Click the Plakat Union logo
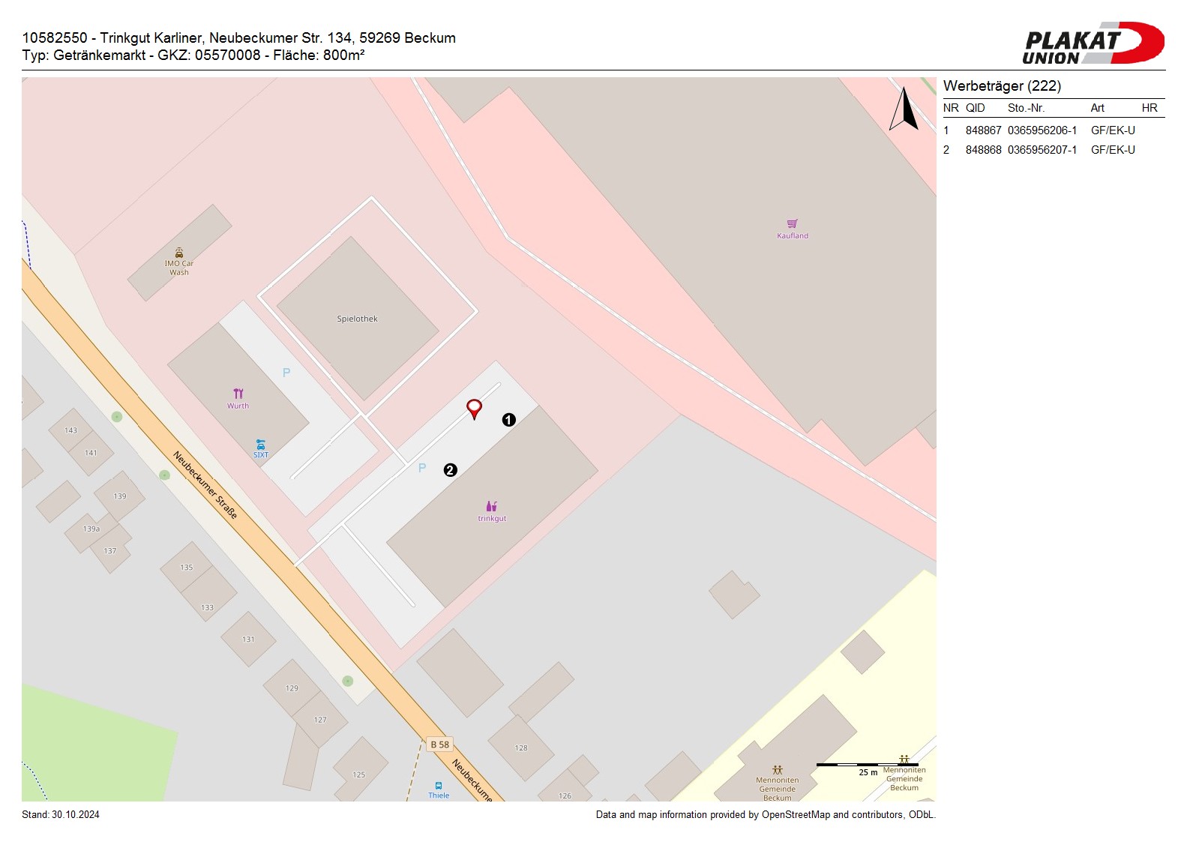 pyautogui.click(x=1092, y=43)
